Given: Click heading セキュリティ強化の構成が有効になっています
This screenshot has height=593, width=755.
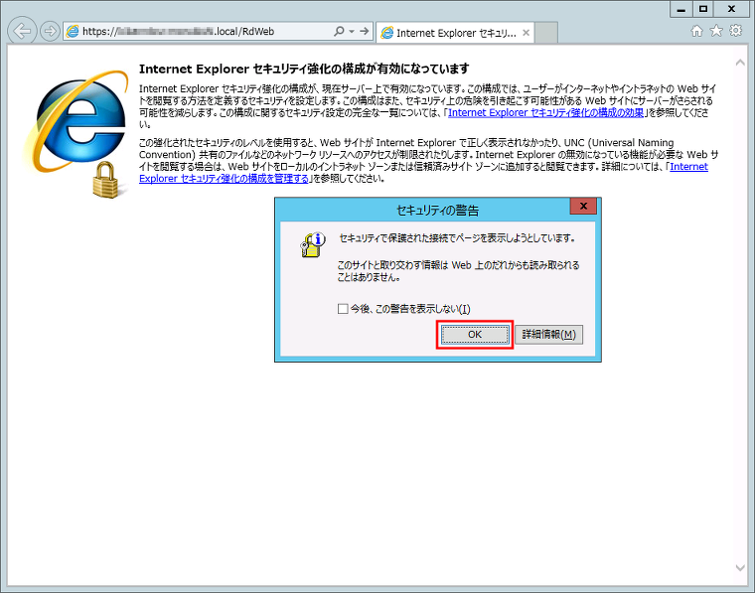Looking at the screenshot, I should pos(304,69).
